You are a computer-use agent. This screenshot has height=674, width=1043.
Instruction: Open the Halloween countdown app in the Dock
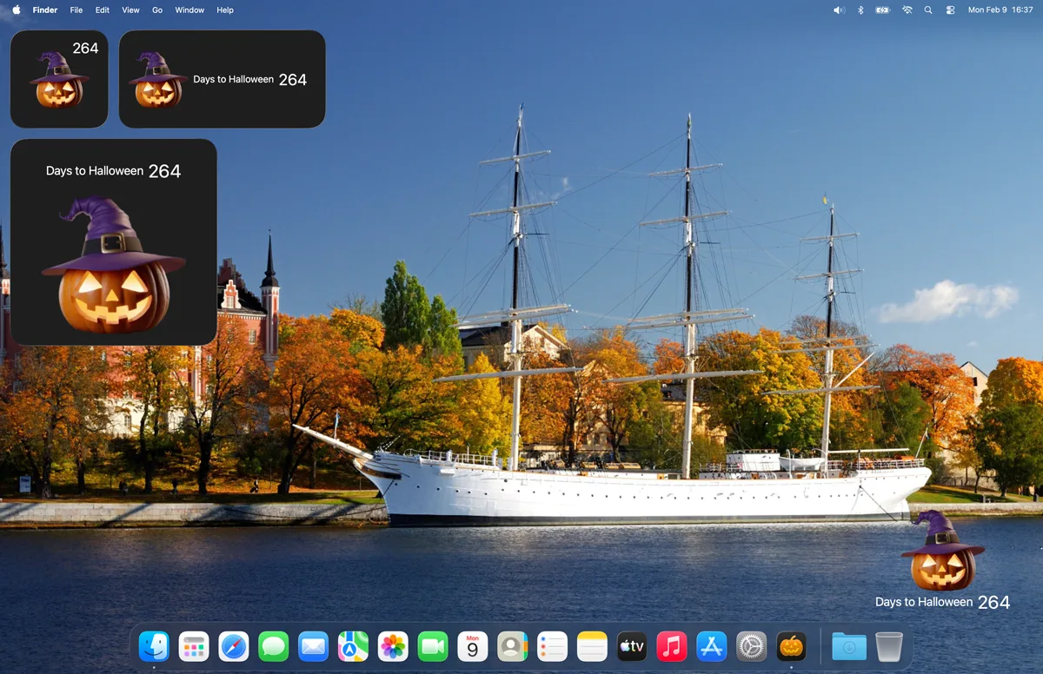(791, 646)
